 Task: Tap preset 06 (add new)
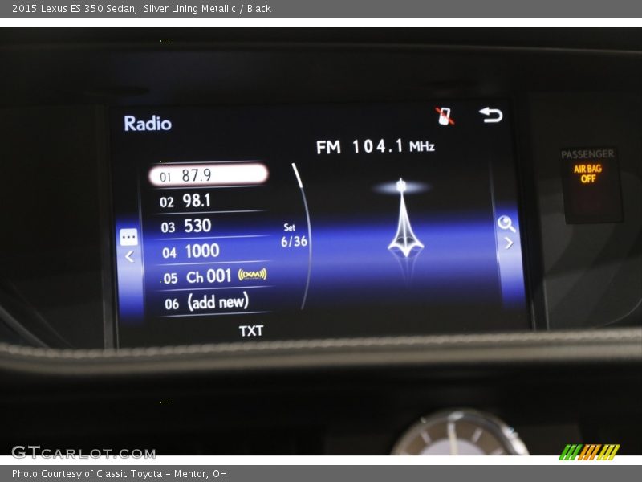(213, 302)
